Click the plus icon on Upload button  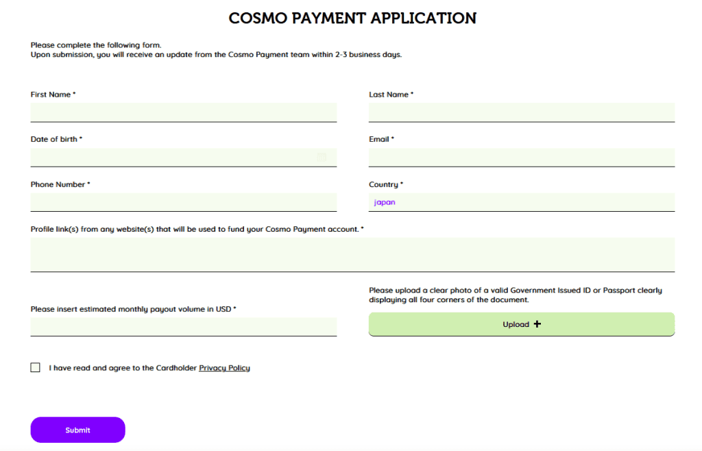pos(537,324)
